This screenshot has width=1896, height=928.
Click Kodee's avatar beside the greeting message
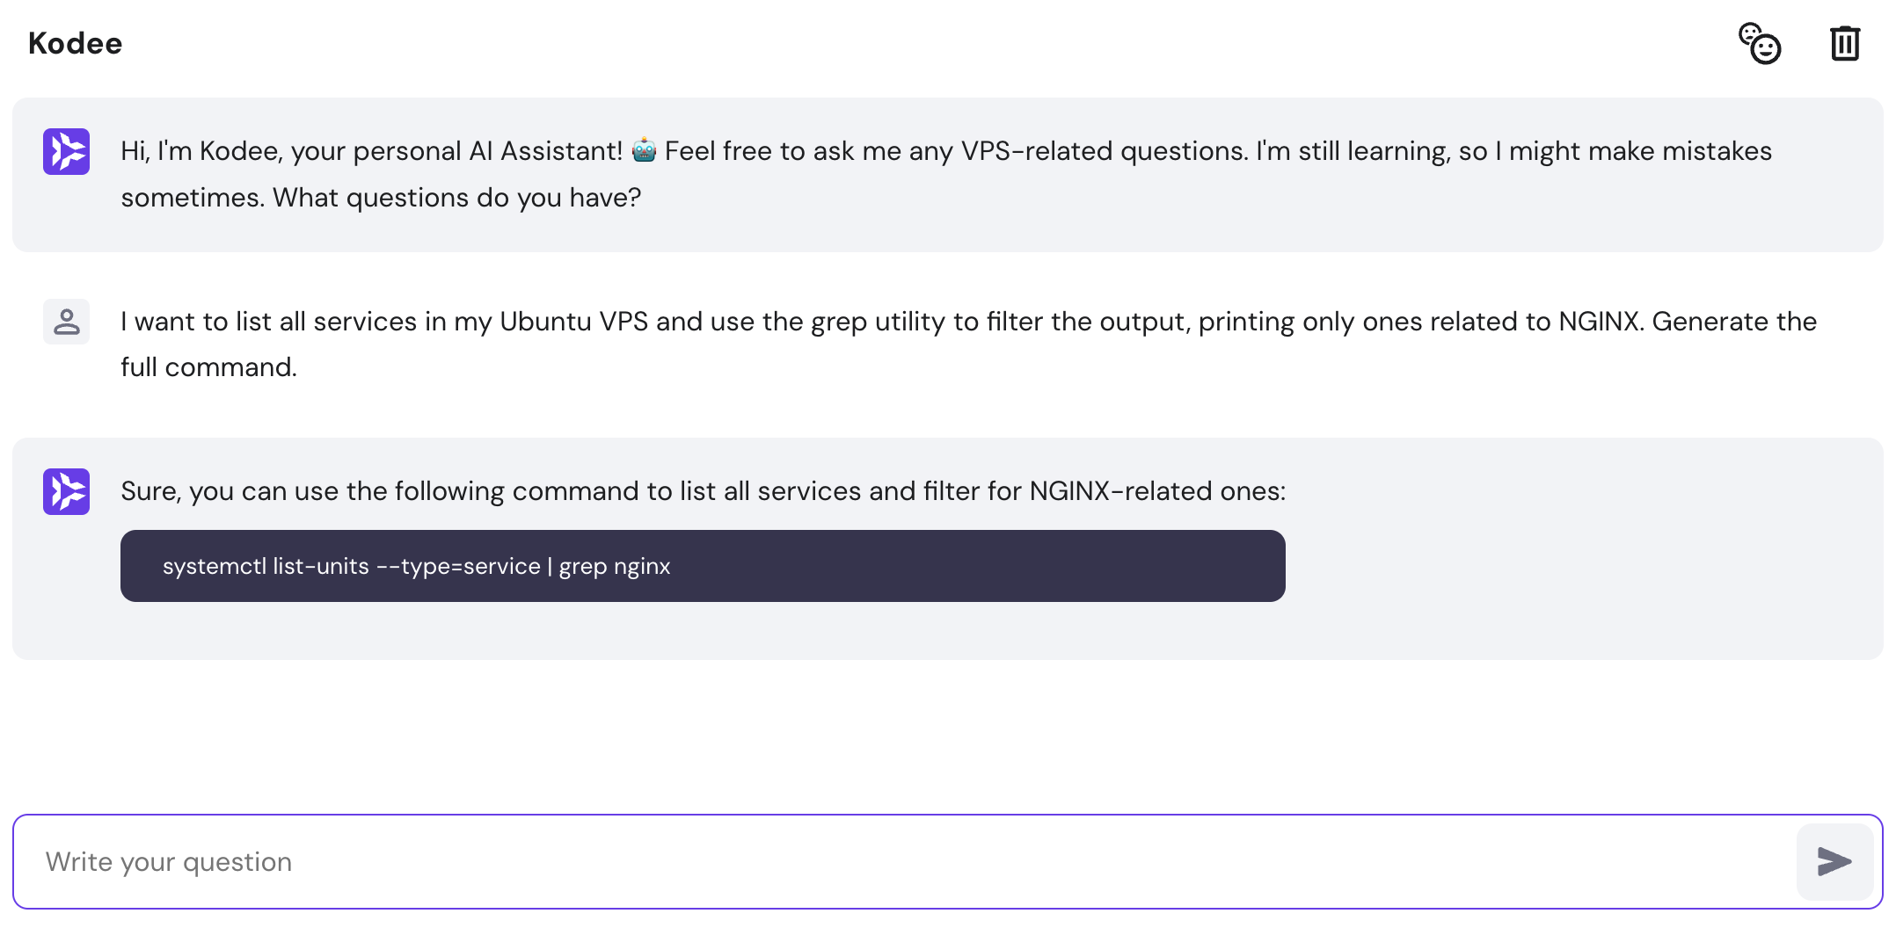point(66,151)
